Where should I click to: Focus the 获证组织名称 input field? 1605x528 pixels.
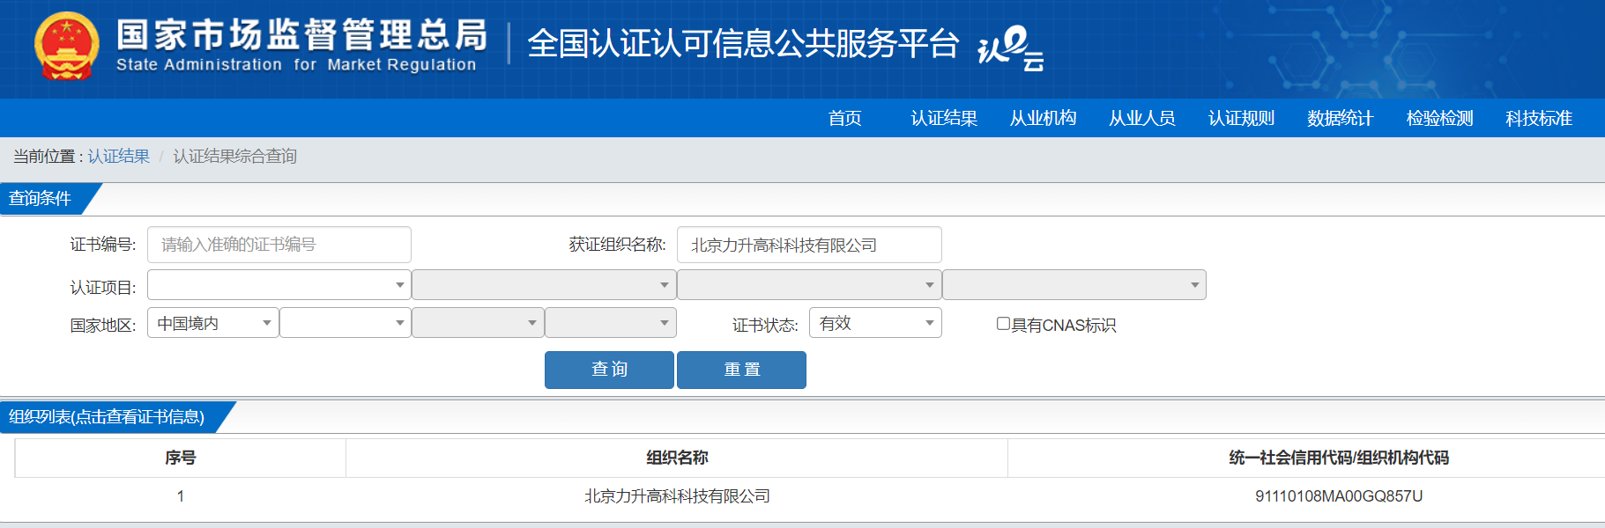coord(809,245)
